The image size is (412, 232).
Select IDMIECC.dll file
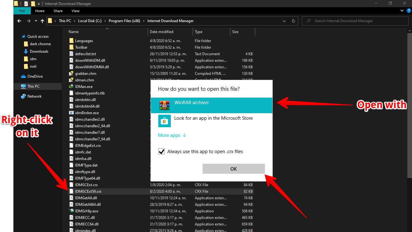pos(85,218)
